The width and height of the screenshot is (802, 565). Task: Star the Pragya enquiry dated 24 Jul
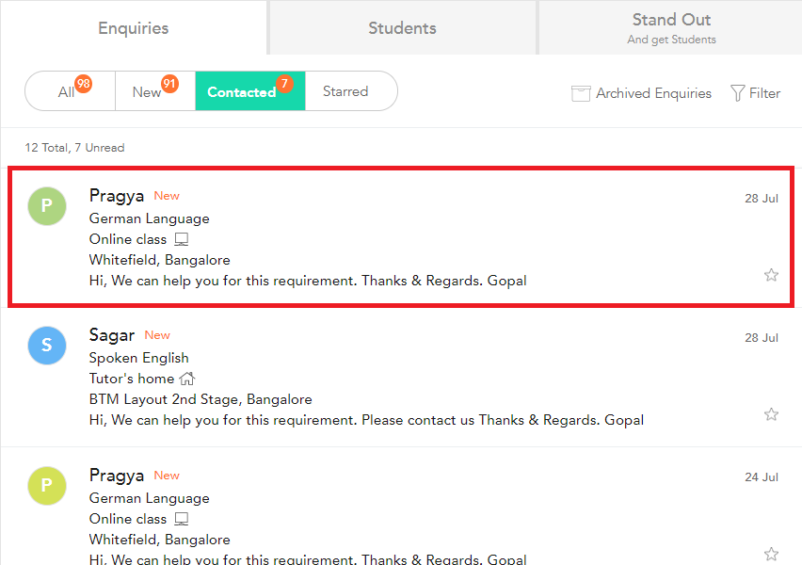[771, 554]
